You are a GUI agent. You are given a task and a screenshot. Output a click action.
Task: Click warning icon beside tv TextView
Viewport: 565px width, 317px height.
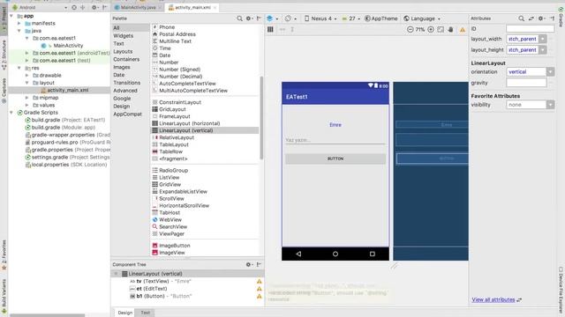coord(259,282)
